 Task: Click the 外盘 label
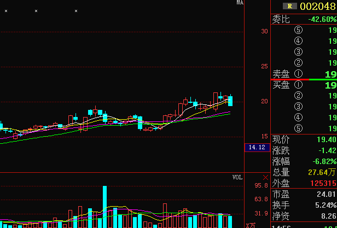[281, 184]
